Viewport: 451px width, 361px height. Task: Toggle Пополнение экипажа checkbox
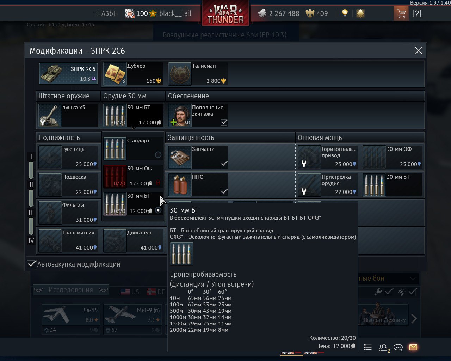[224, 122]
